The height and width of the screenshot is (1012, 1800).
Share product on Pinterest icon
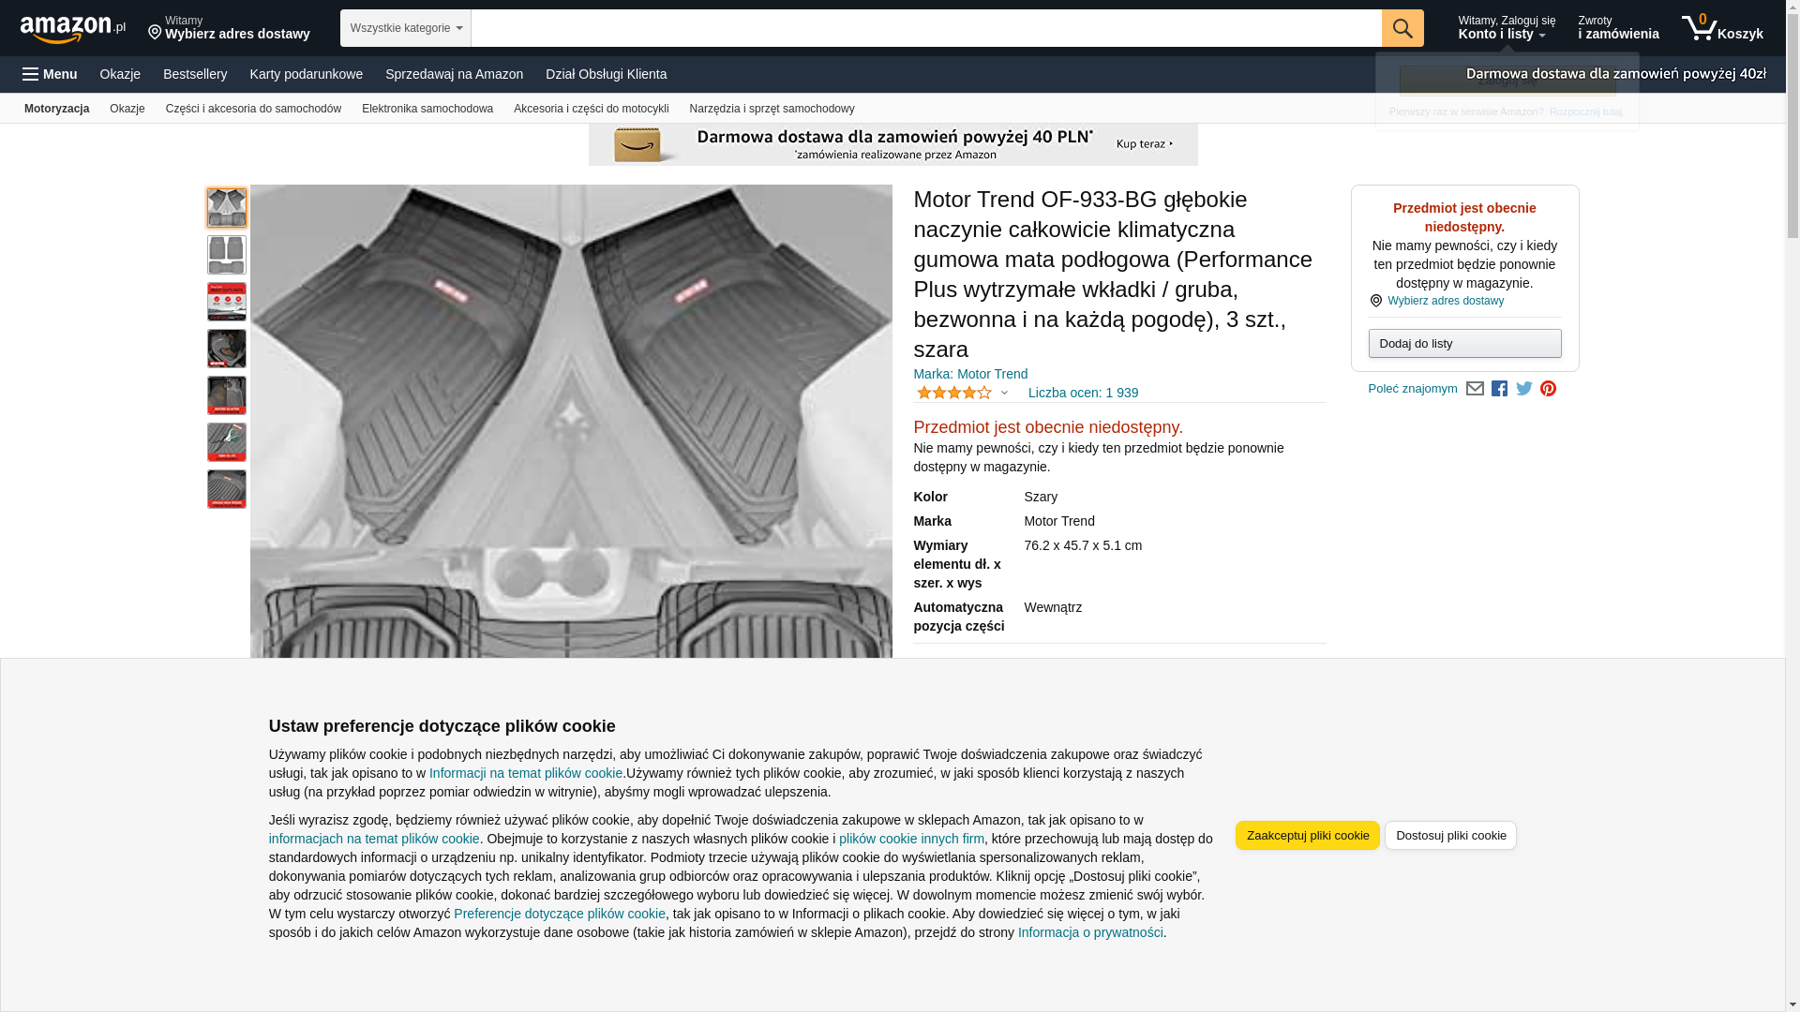point(1548,389)
